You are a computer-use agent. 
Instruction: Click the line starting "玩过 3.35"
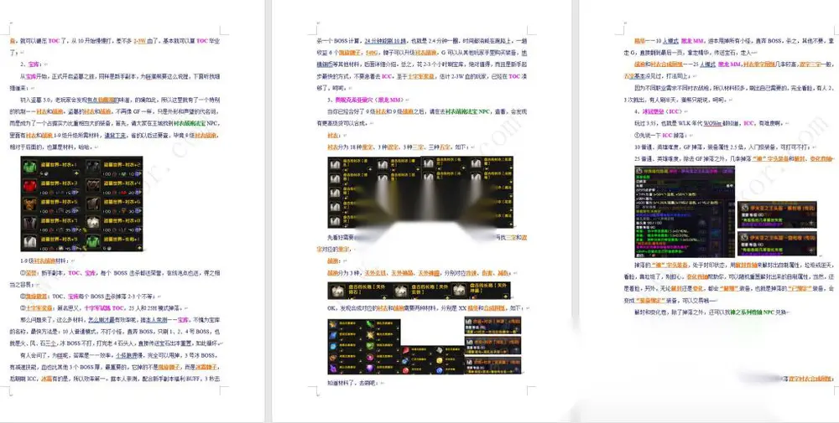coord(708,123)
